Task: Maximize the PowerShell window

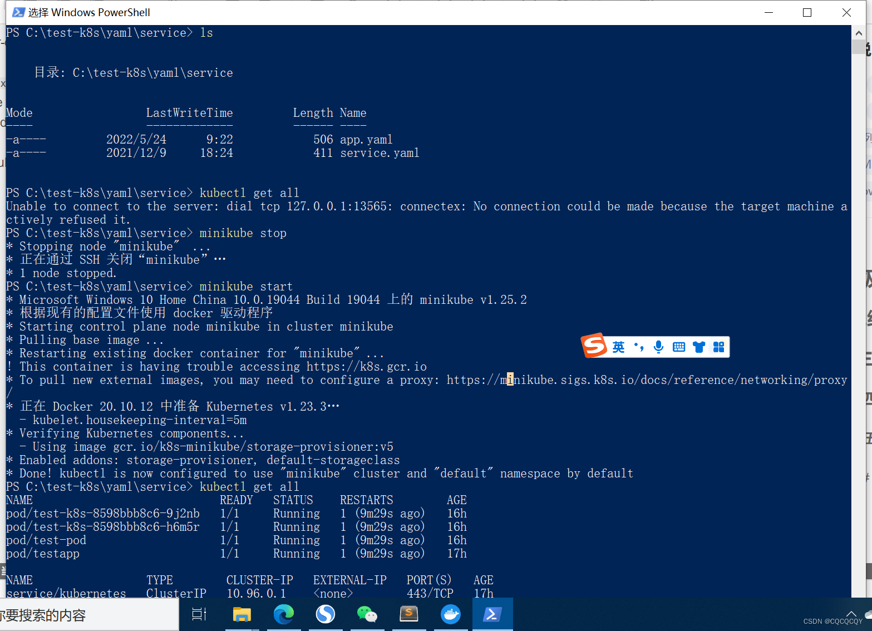Action: 807,12
